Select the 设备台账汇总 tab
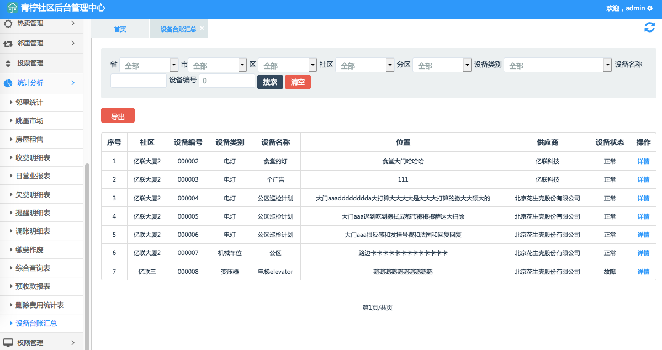662x350 pixels. tap(178, 29)
